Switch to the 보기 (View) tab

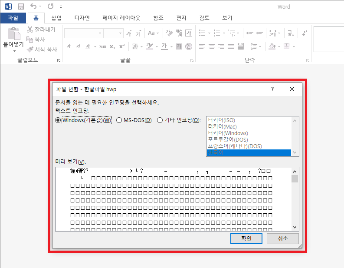[227, 18]
